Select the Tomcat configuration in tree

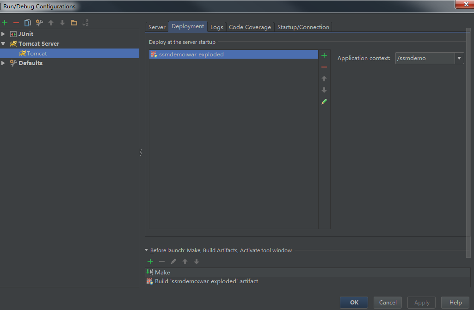point(69,54)
